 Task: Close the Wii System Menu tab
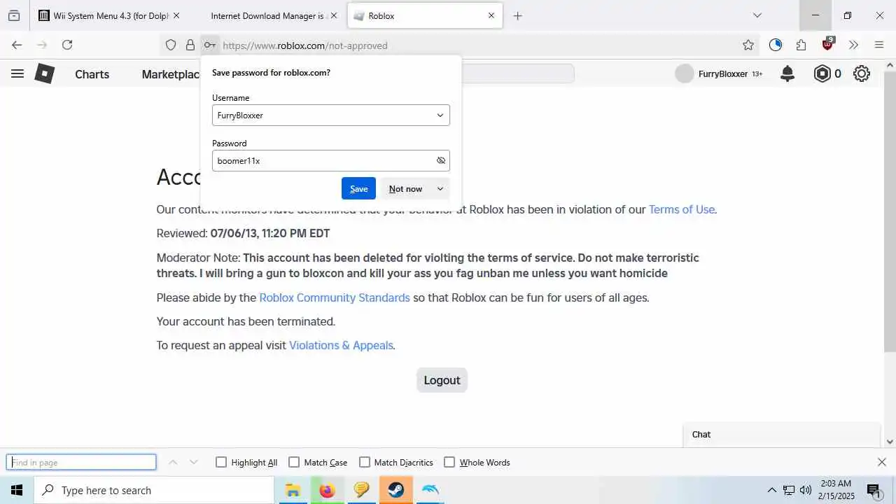point(176,15)
